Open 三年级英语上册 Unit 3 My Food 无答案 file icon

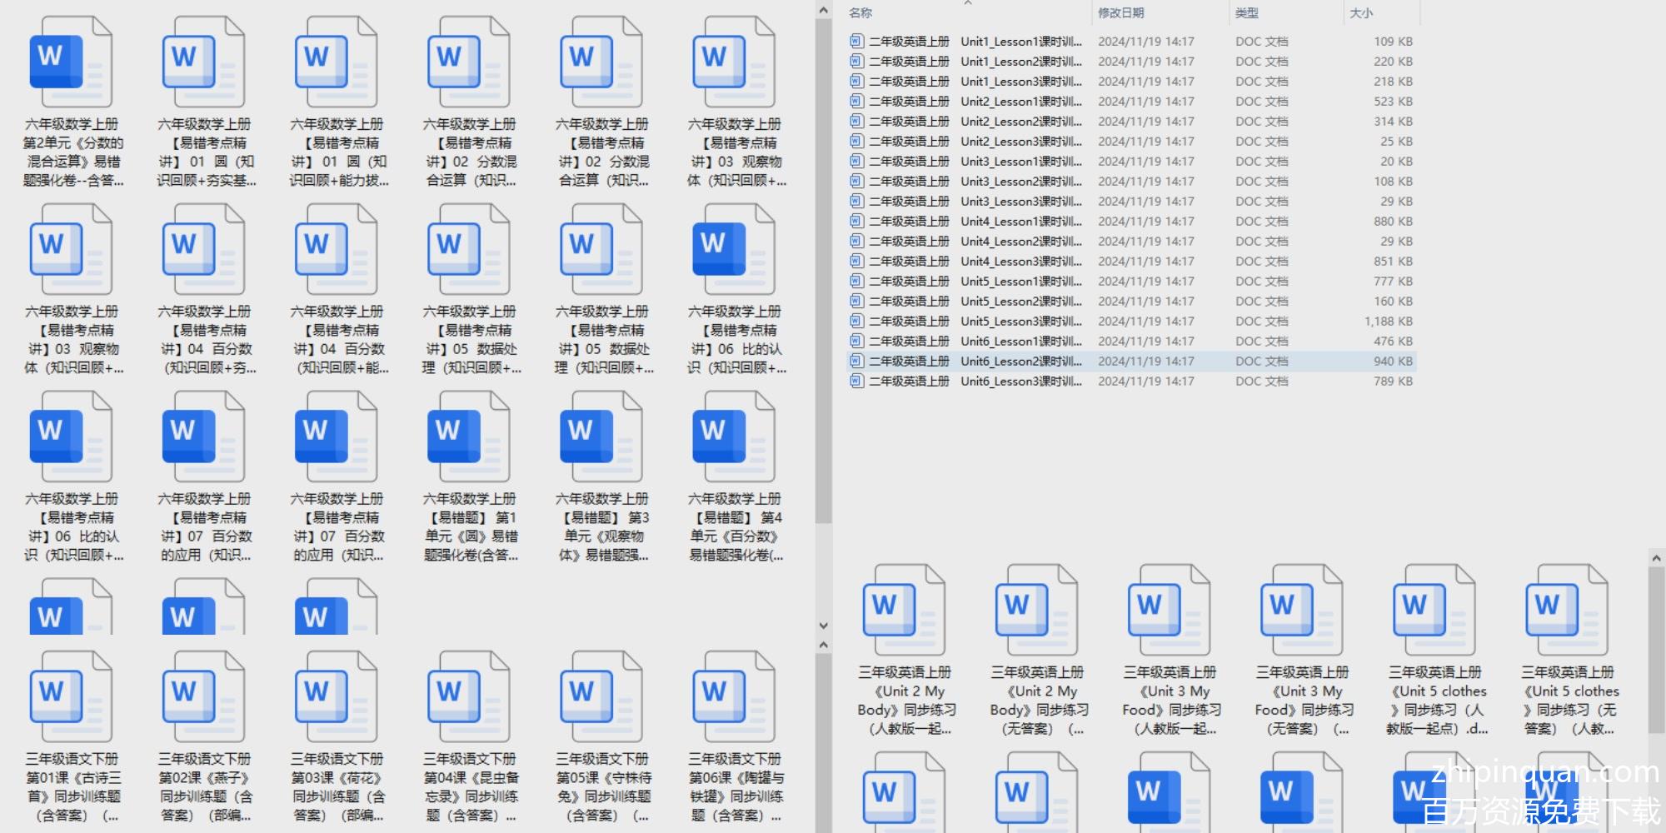tap(1302, 611)
